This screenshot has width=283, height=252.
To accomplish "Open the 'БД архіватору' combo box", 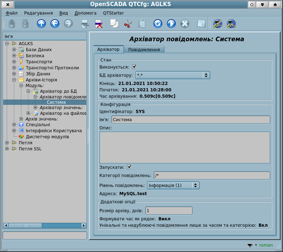I will pos(173,75).
